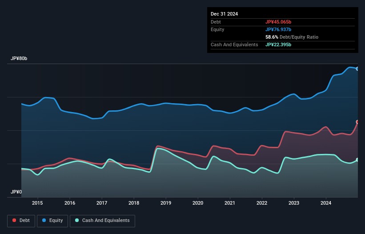Toggle the Equity series in the legend
Viewport: 365px width, 234px height.
click(x=52, y=221)
